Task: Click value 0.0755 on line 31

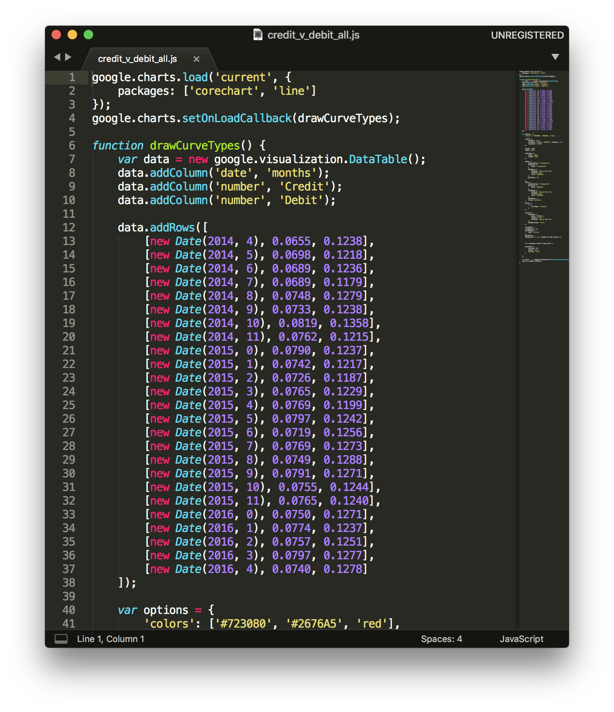Action: pyautogui.click(x=298, y=487)
